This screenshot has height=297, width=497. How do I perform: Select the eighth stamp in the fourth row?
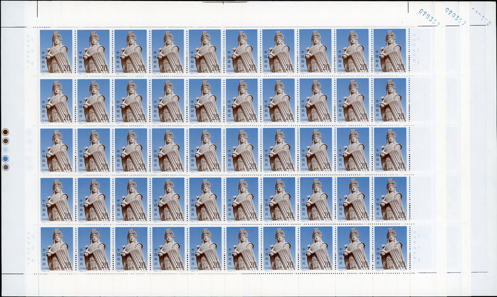pos(316,199)
